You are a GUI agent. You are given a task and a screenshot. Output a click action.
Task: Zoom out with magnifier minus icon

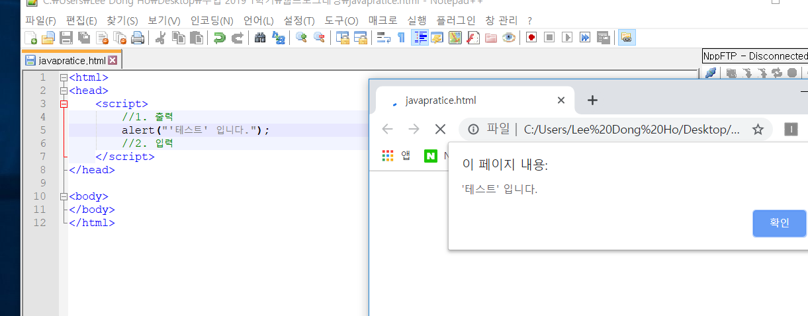pos(319,38)
